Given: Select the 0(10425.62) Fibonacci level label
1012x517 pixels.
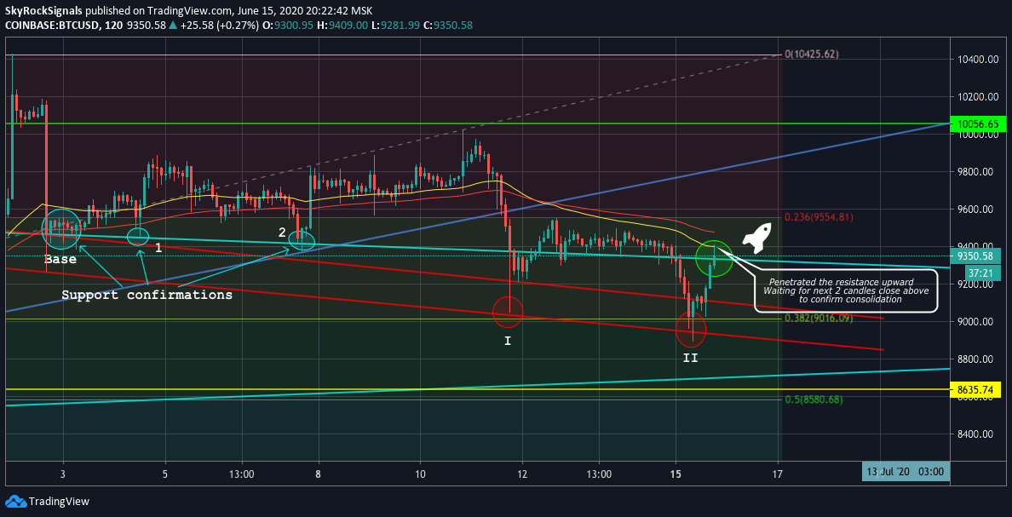Looking at the screenshot, I should 811,55.
